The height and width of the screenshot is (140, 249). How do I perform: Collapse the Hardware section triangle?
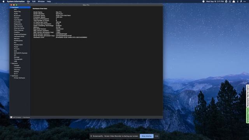(11, 7)
